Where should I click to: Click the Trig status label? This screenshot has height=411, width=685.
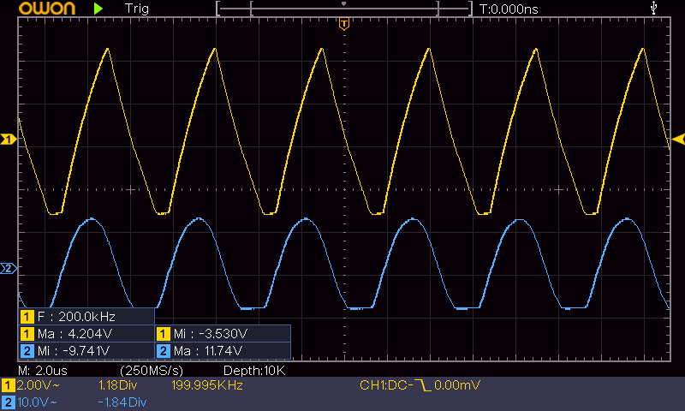pyautogui.click(x=137, y=9)
